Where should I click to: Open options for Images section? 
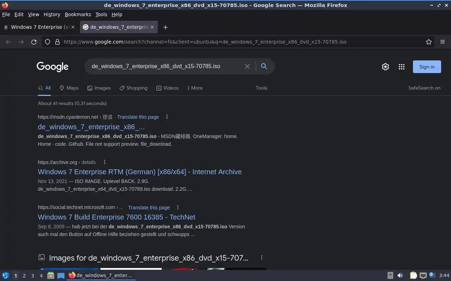pyautogui.click(x=261, y=257)
